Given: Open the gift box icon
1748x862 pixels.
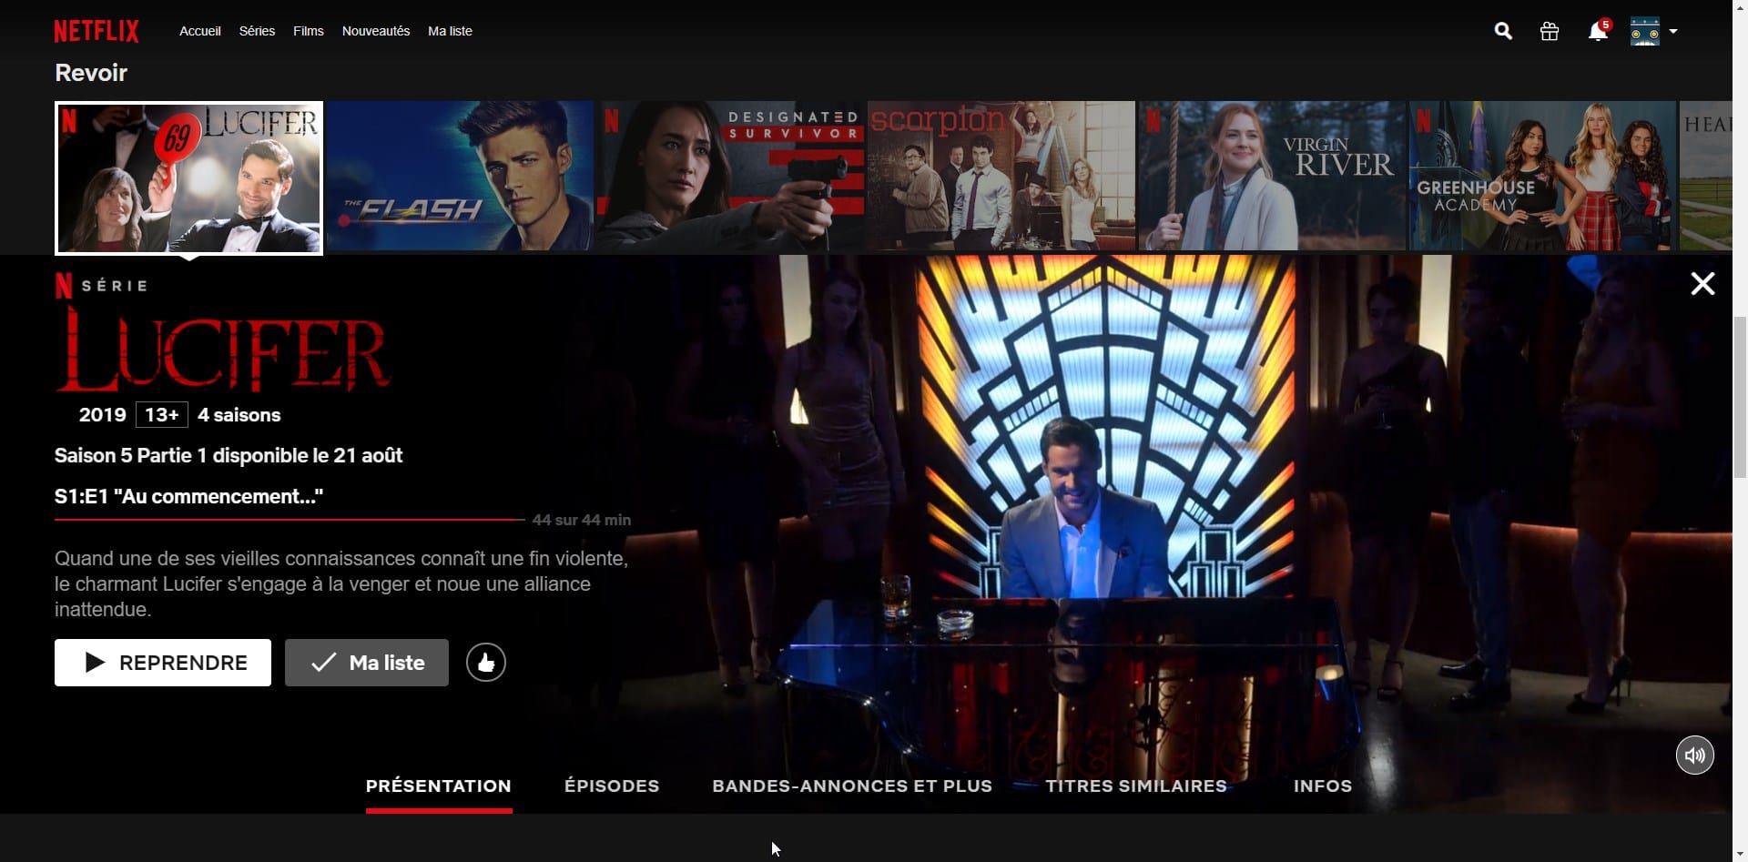Looking at the screenshot, I should (1550, 31).
